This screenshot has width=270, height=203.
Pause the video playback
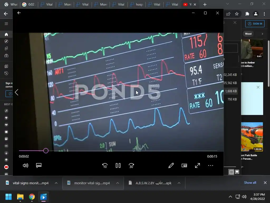118,165
